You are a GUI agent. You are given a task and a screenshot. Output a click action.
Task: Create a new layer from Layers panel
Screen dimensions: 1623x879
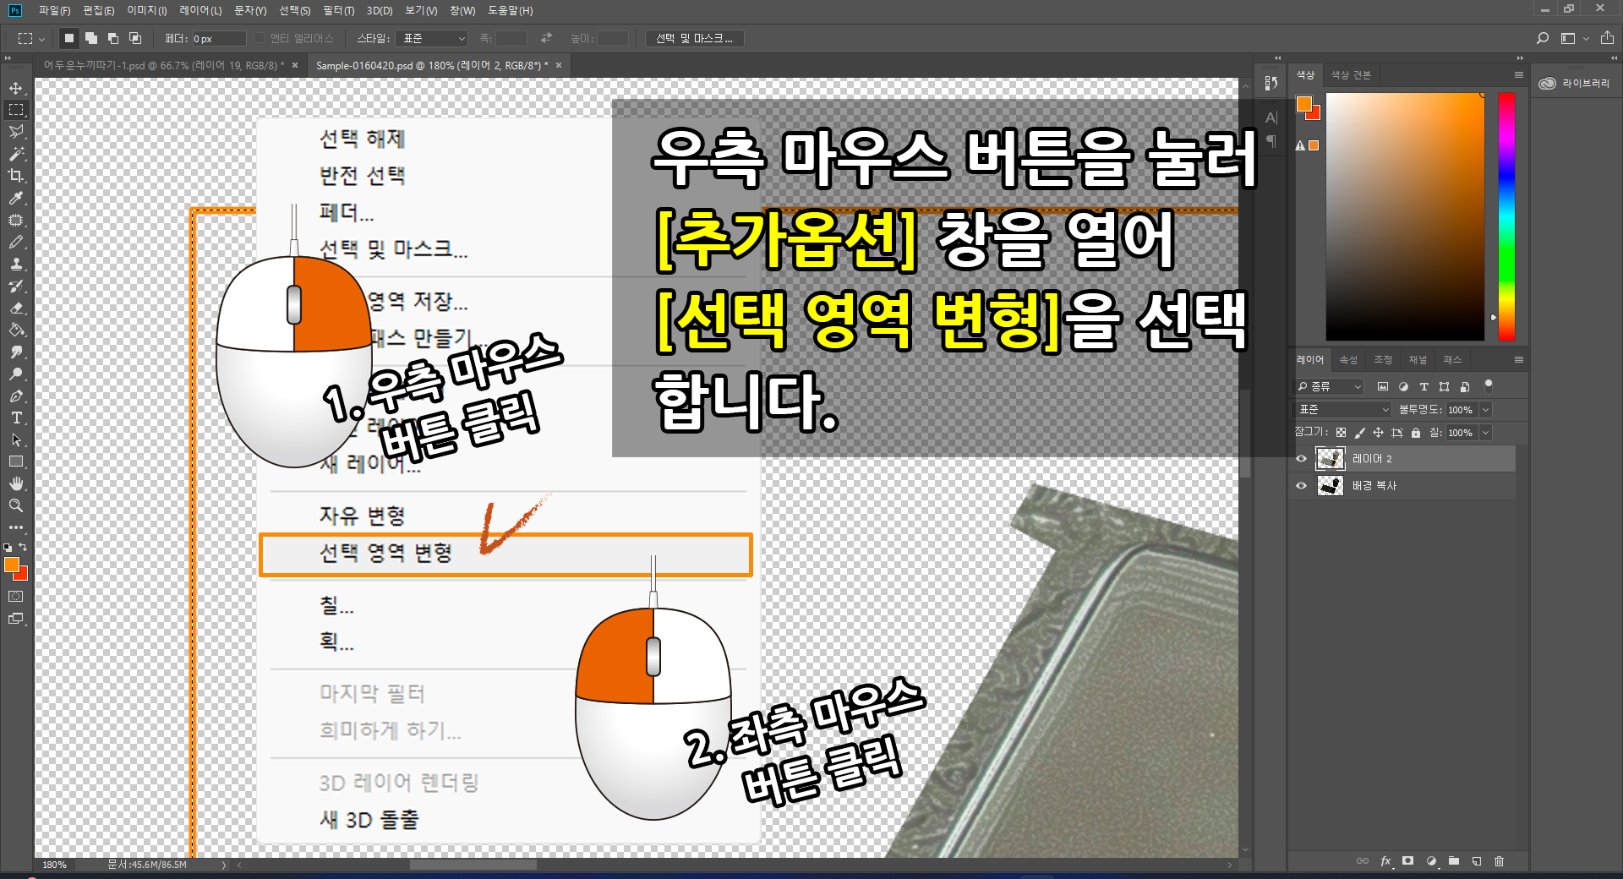pyautogui.click(x=1477, y=861)
